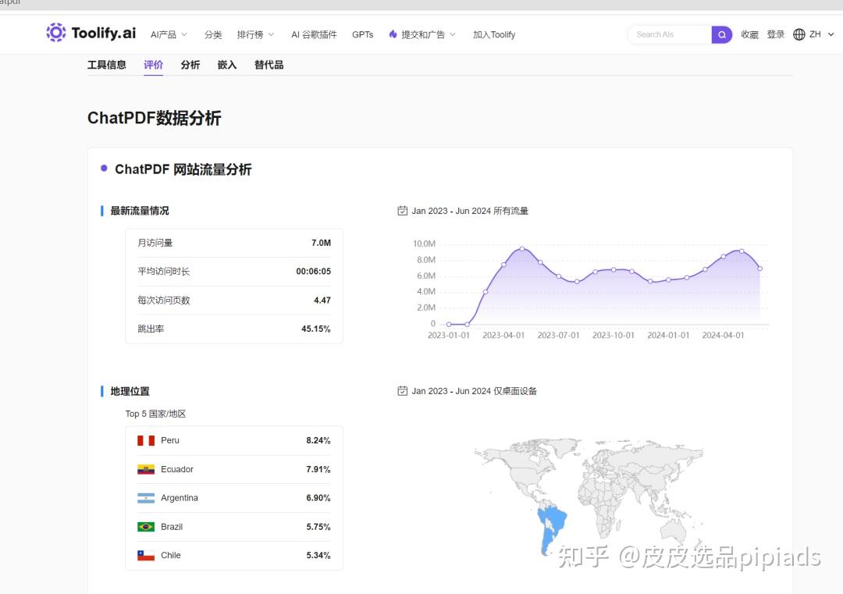Viewport: 843px width, 594px height.
Task: Click the 跳出率 value 45.15%
Action: click(315, 329)
